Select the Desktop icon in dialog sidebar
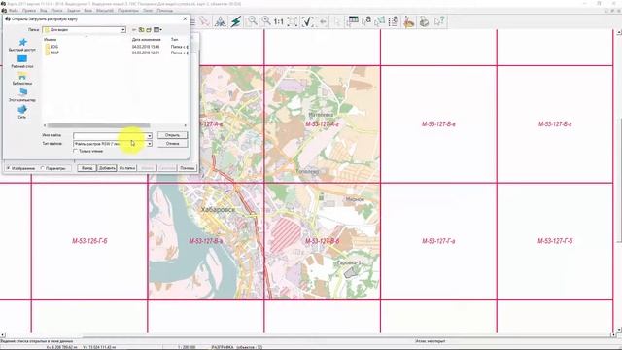The width and height of the screenshot is (622, 350). coord(22,61)
